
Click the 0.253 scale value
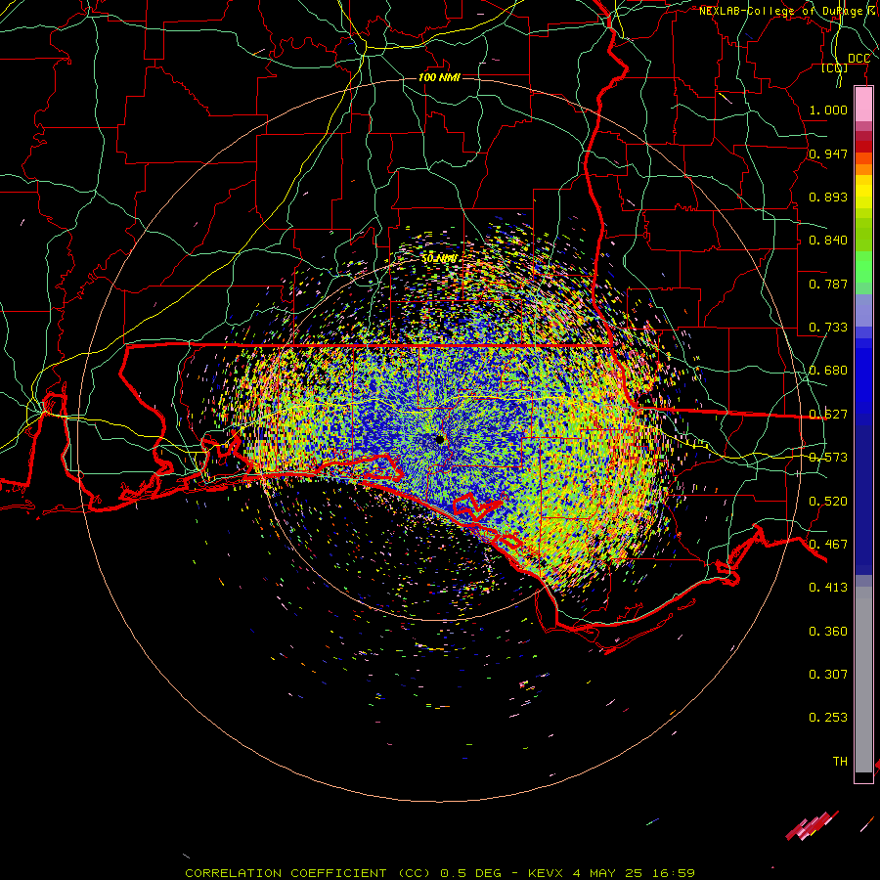pos(828,718)
